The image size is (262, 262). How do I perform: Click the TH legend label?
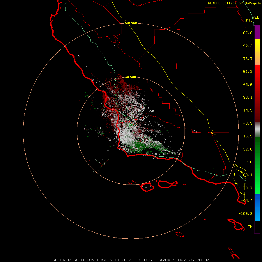(250, 227)
